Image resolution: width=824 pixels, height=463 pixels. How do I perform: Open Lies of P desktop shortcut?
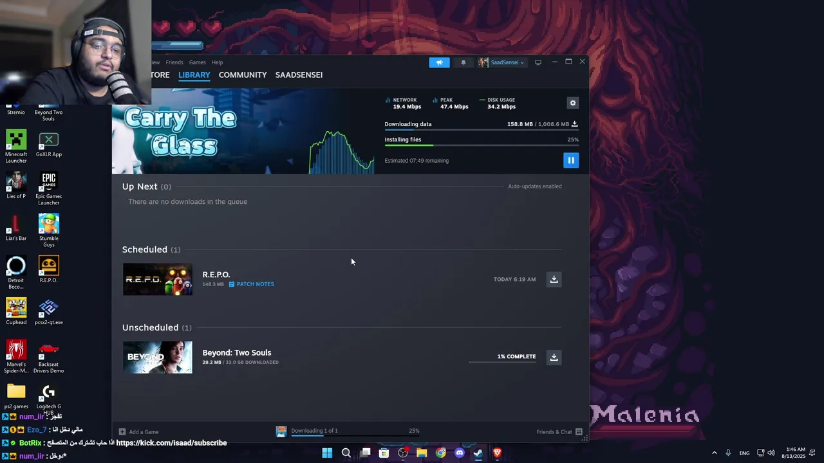click(16, 186)
